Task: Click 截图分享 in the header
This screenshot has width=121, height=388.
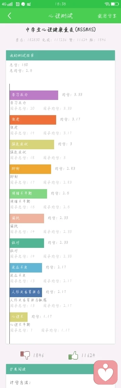Action: point(107,16)
